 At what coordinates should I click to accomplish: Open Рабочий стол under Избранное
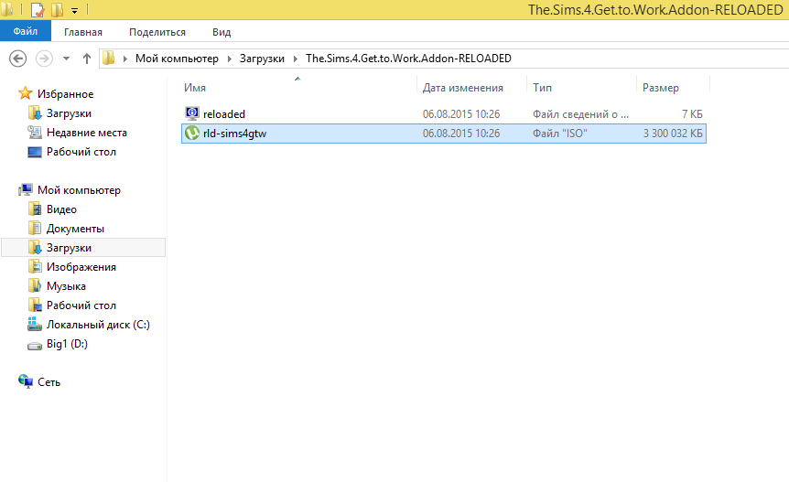point(81,151)
